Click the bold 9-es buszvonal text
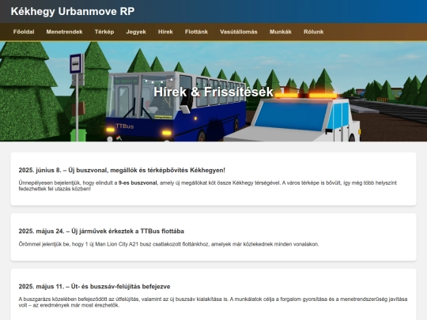Image resolution: width=427 pixels, height=320 pixels. click(138, 183)
